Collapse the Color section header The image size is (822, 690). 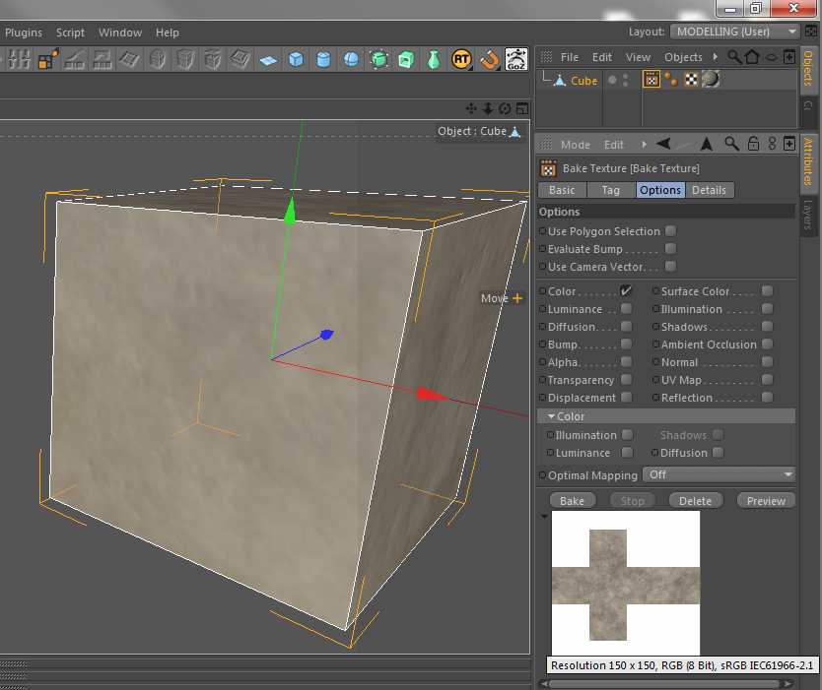pyautogui.click(x=552, y=416)
